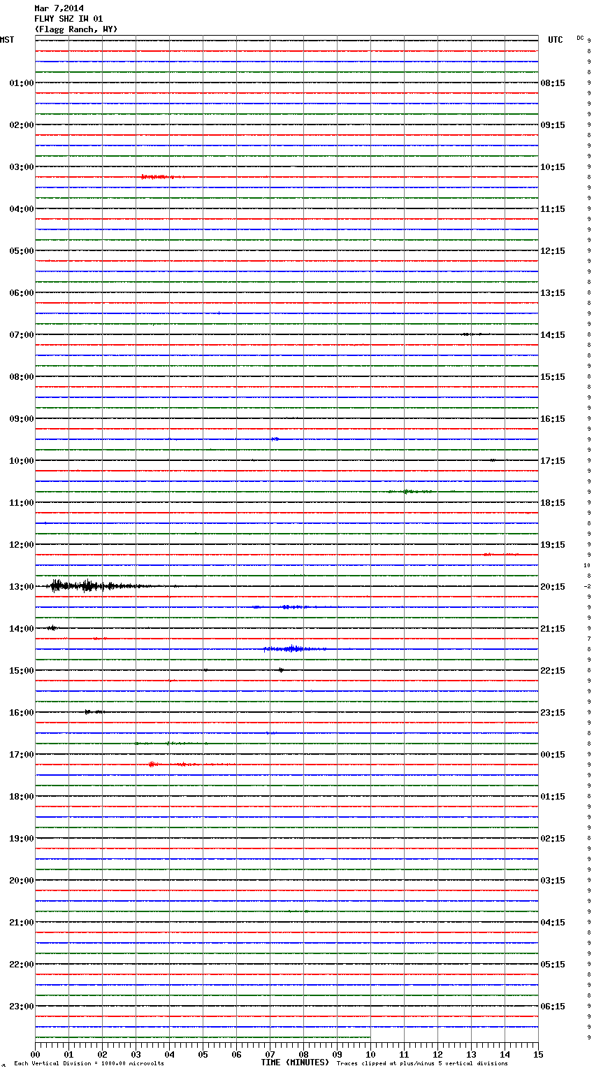Click the minute axis tick label "00"
The width and height of the screenshot is (594, 1073).
[x=35, y=1054]
